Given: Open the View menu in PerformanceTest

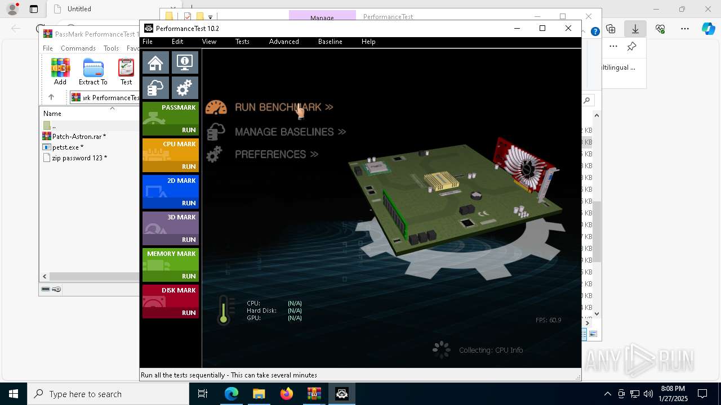Looking at the screenshot, I should point(209,42).
